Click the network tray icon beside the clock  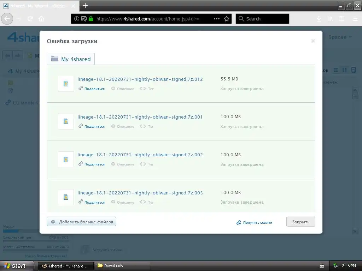(x=335, y=266)
